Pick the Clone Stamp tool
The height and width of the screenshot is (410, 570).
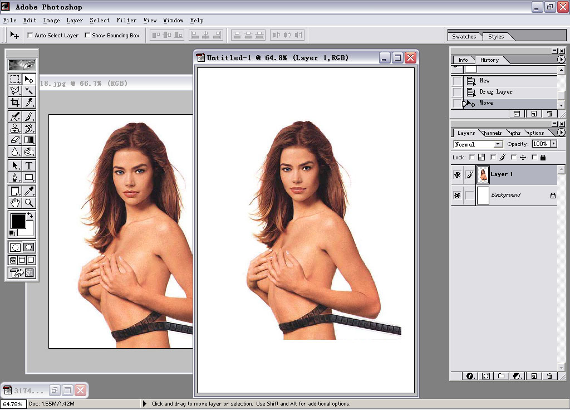15,128
